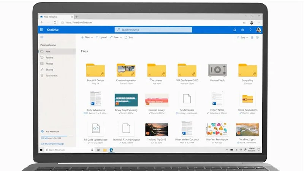The image size is (304, 171).
Task: Click the OneDrive header title
Action: (53, 30)
